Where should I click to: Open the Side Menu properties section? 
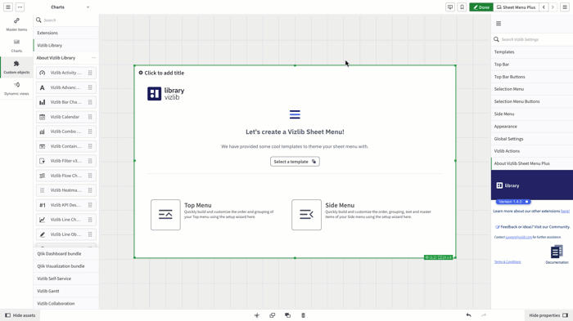pos(532,114)
